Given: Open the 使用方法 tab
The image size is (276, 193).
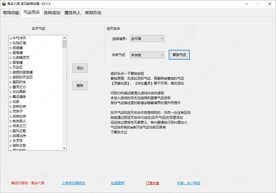Looking at the screenshot, I should coord(93,13).
